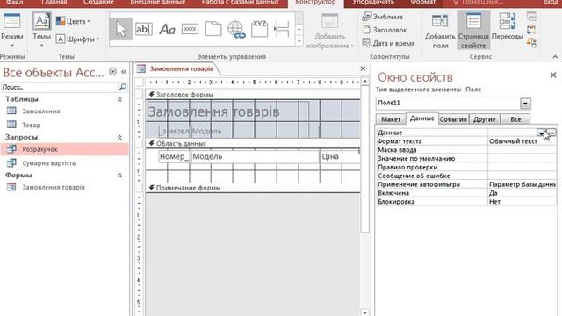Click the form scrollbar down arrow
The image size is (562, 316).
coord(364,312)
